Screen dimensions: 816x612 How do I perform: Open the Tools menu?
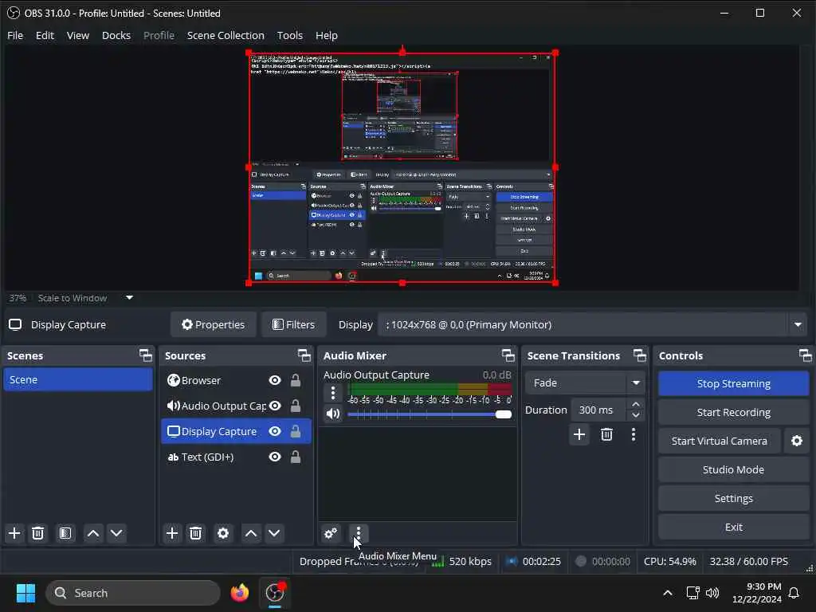coord(290,35)
